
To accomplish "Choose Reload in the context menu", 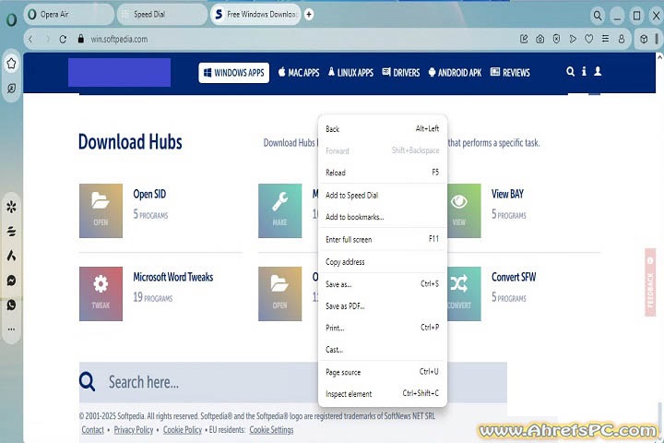I will (x=383, y=172).
